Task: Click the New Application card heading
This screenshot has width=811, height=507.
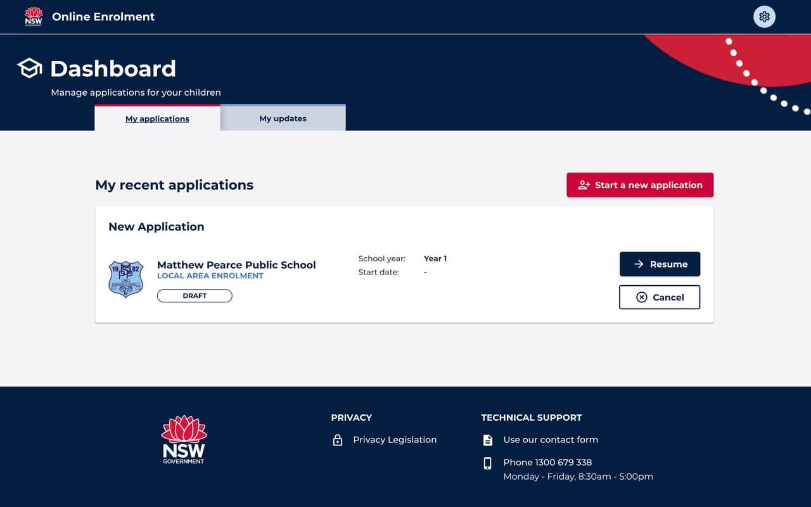Action: point(156,227)
